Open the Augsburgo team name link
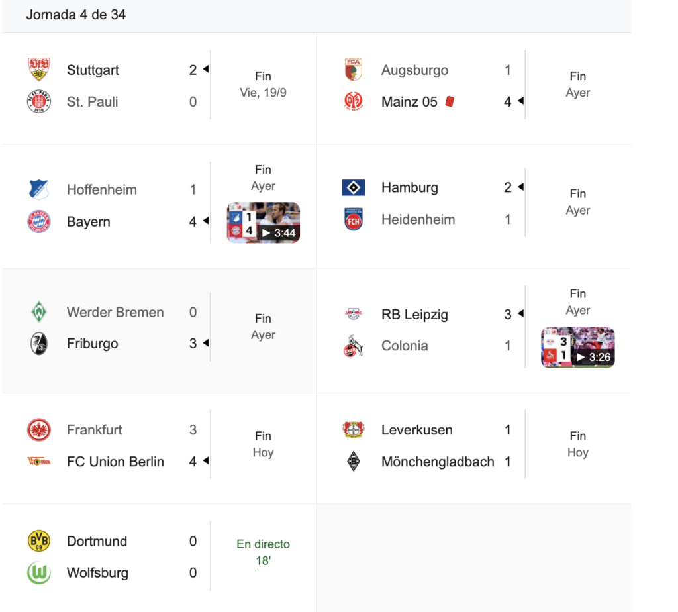 click(x=414, y=70)
